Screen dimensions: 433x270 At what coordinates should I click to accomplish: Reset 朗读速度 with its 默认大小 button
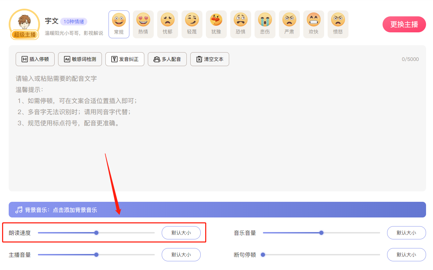click(x=181, y=233)
